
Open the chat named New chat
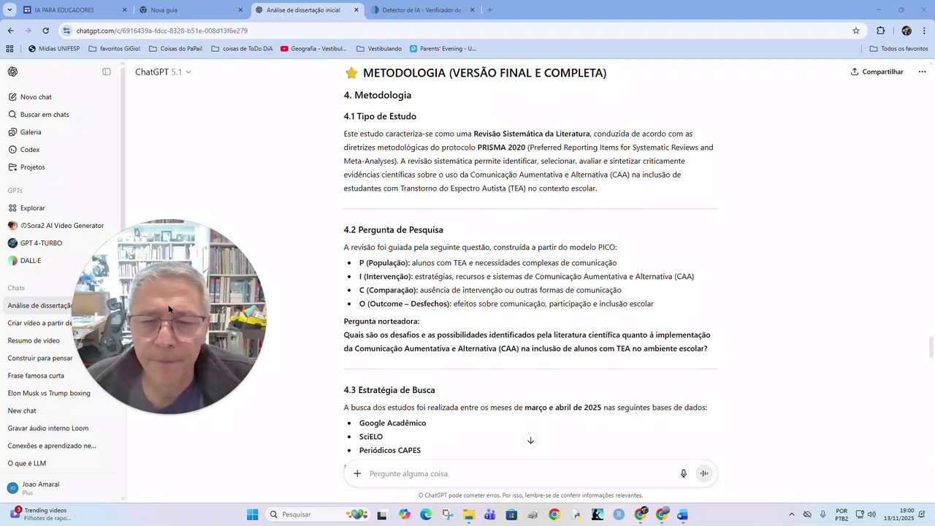22,411
